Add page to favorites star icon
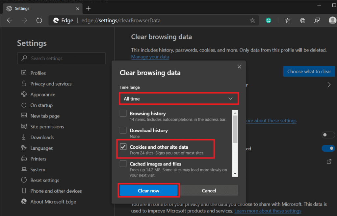Viewport: 337px width, 216px height. [252, 21]
